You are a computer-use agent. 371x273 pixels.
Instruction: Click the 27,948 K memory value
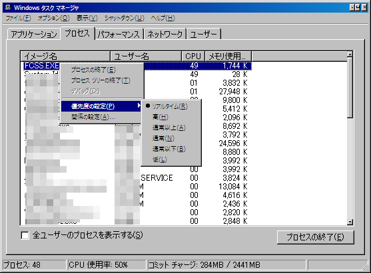[x=233, y=92]
